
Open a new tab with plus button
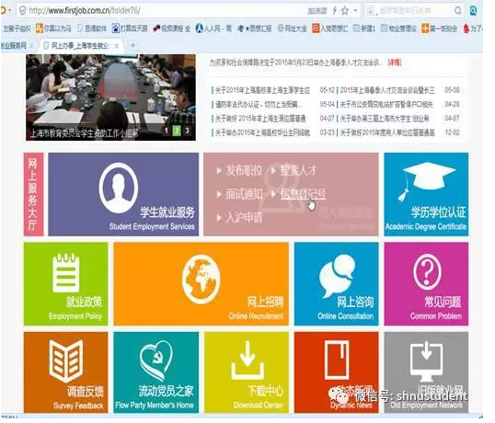tap(132, 45)
